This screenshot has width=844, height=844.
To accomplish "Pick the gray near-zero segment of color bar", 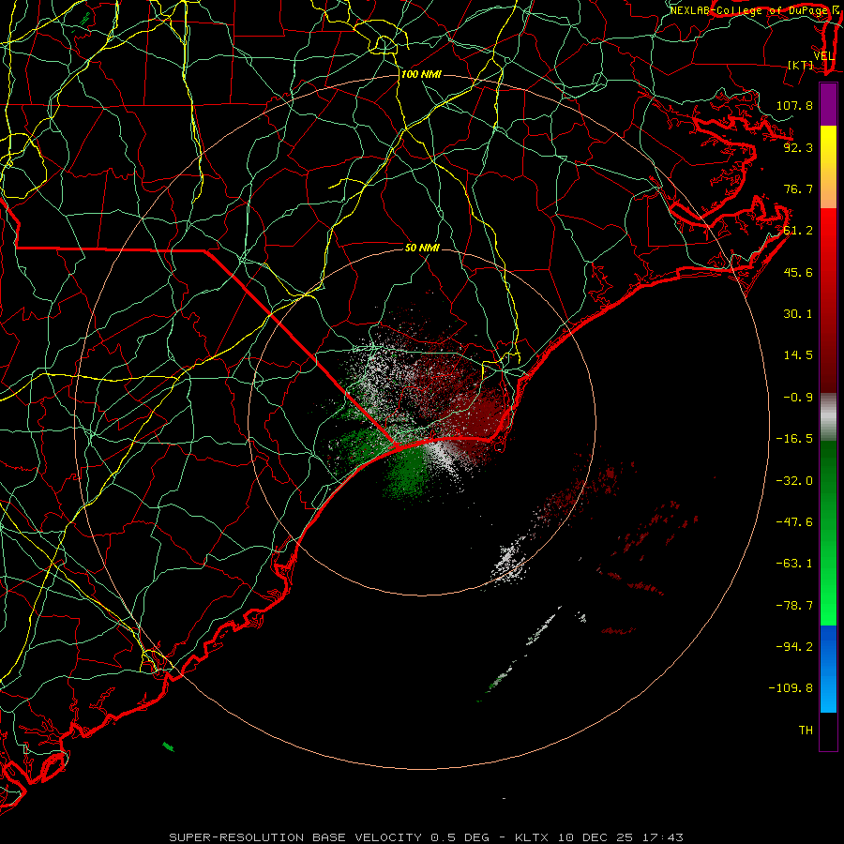I will (828, 417).
